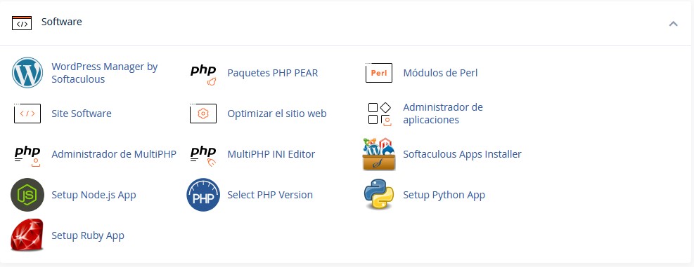
Task: Click the Software section header title
Action: pyautogui.click(x=61, y=22)
